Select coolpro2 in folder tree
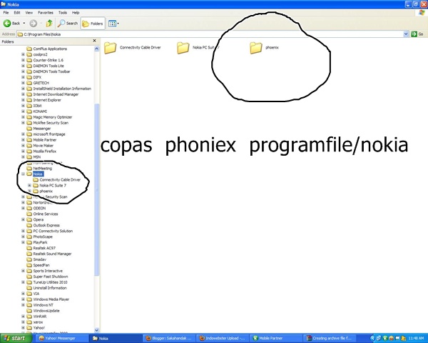 pyautogui.click(x=40, y=54)
